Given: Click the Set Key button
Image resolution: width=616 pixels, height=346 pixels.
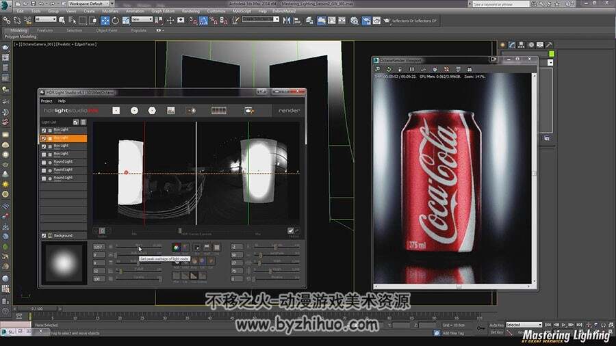Looking at the screenshot, I should point(496,332).
